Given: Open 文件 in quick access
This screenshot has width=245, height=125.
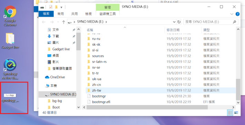Looking at the screenshot, I should (53, 30).
